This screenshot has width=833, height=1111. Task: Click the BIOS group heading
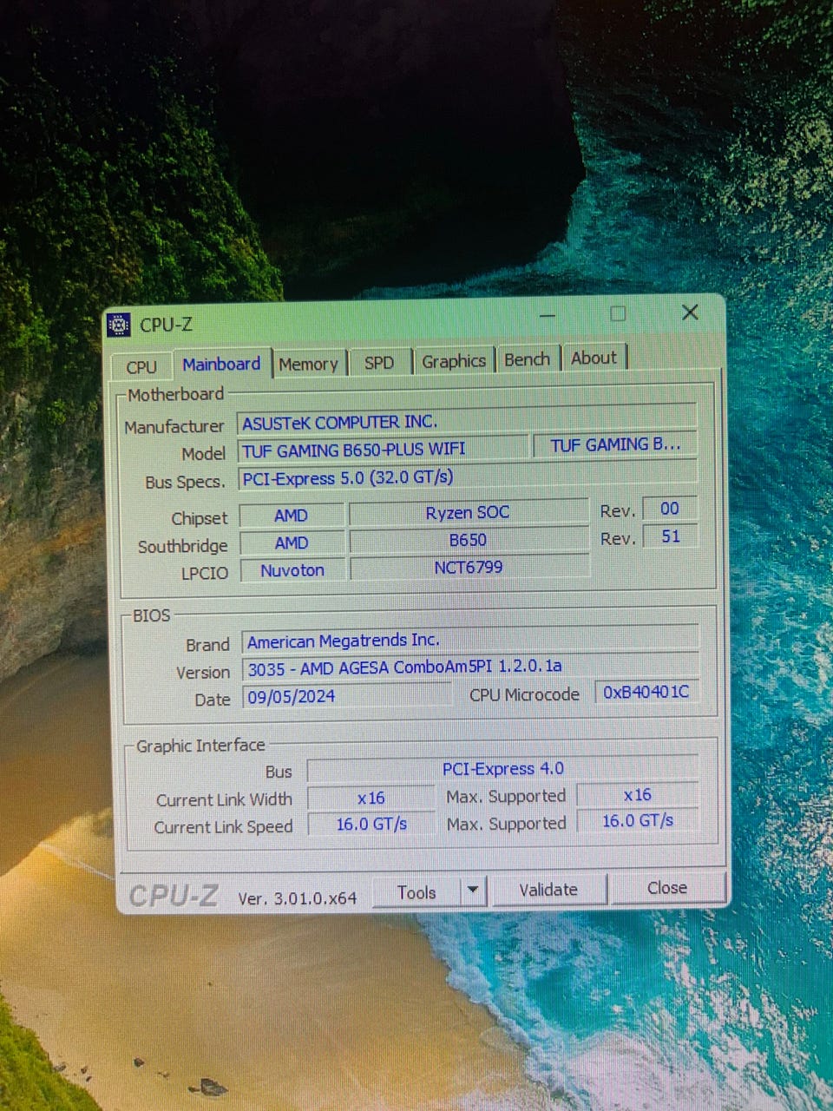pyautogui.click(x=152, y=615)
